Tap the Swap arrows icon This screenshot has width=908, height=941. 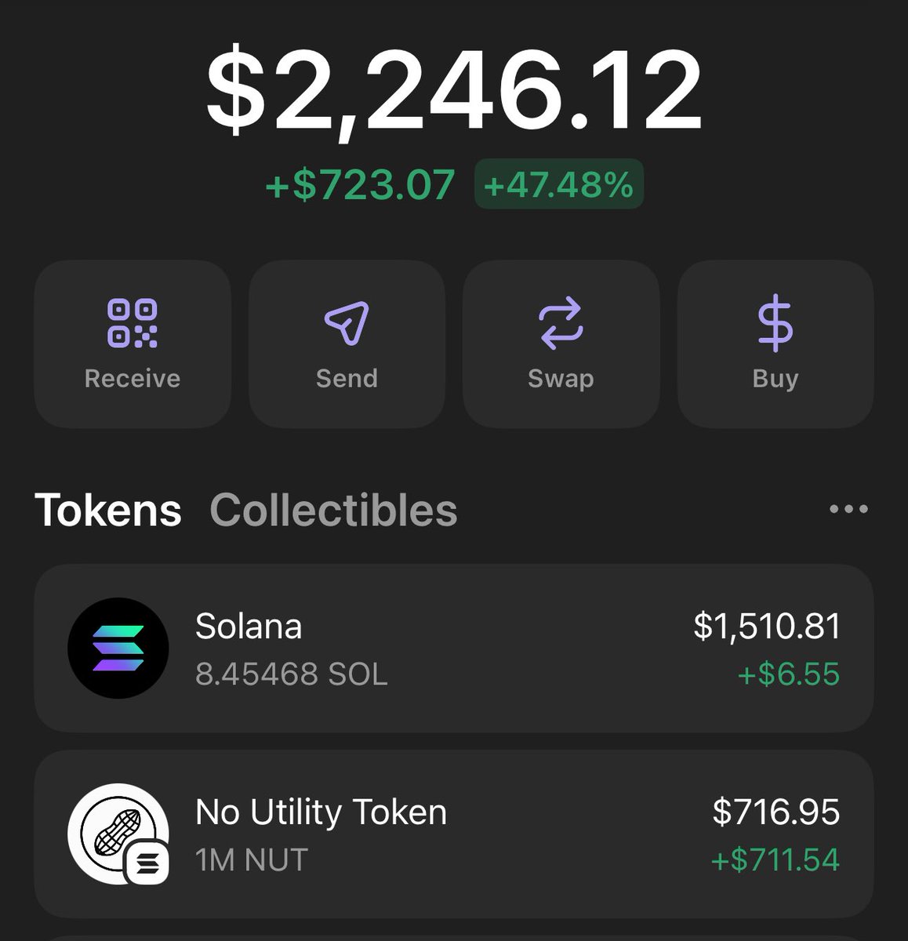point(561,322)
